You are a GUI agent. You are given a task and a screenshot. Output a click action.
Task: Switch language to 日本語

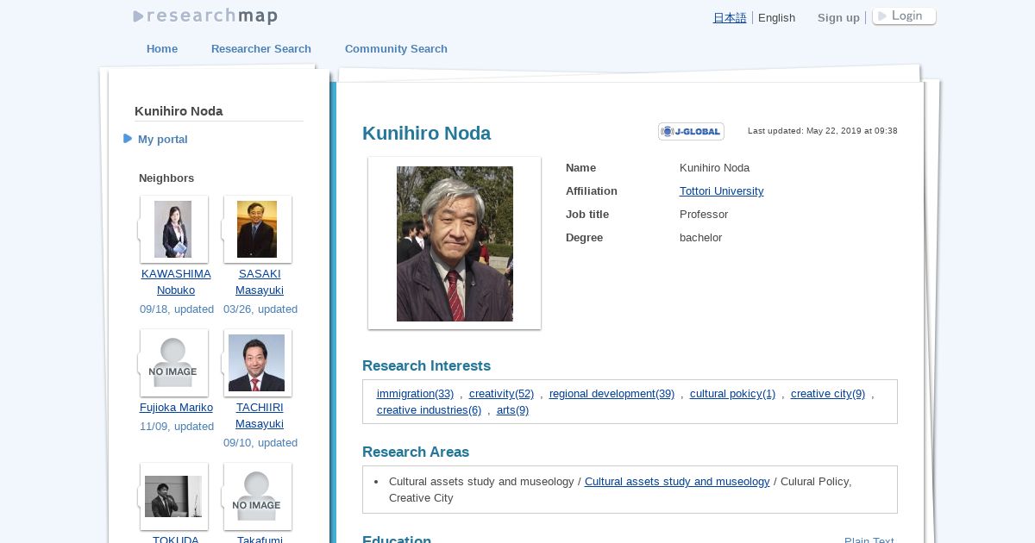730,17
